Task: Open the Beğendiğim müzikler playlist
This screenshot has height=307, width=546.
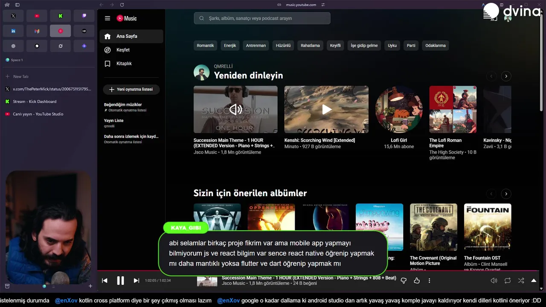Action: pyautogui.click(x=131, y=107)
